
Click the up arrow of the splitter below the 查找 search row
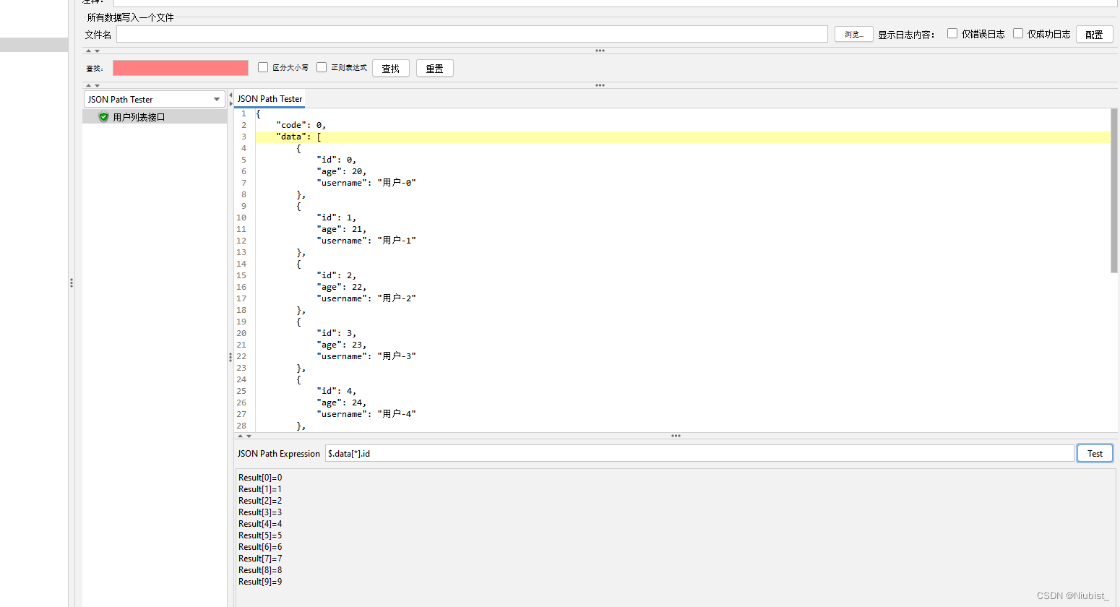[88, 86]
